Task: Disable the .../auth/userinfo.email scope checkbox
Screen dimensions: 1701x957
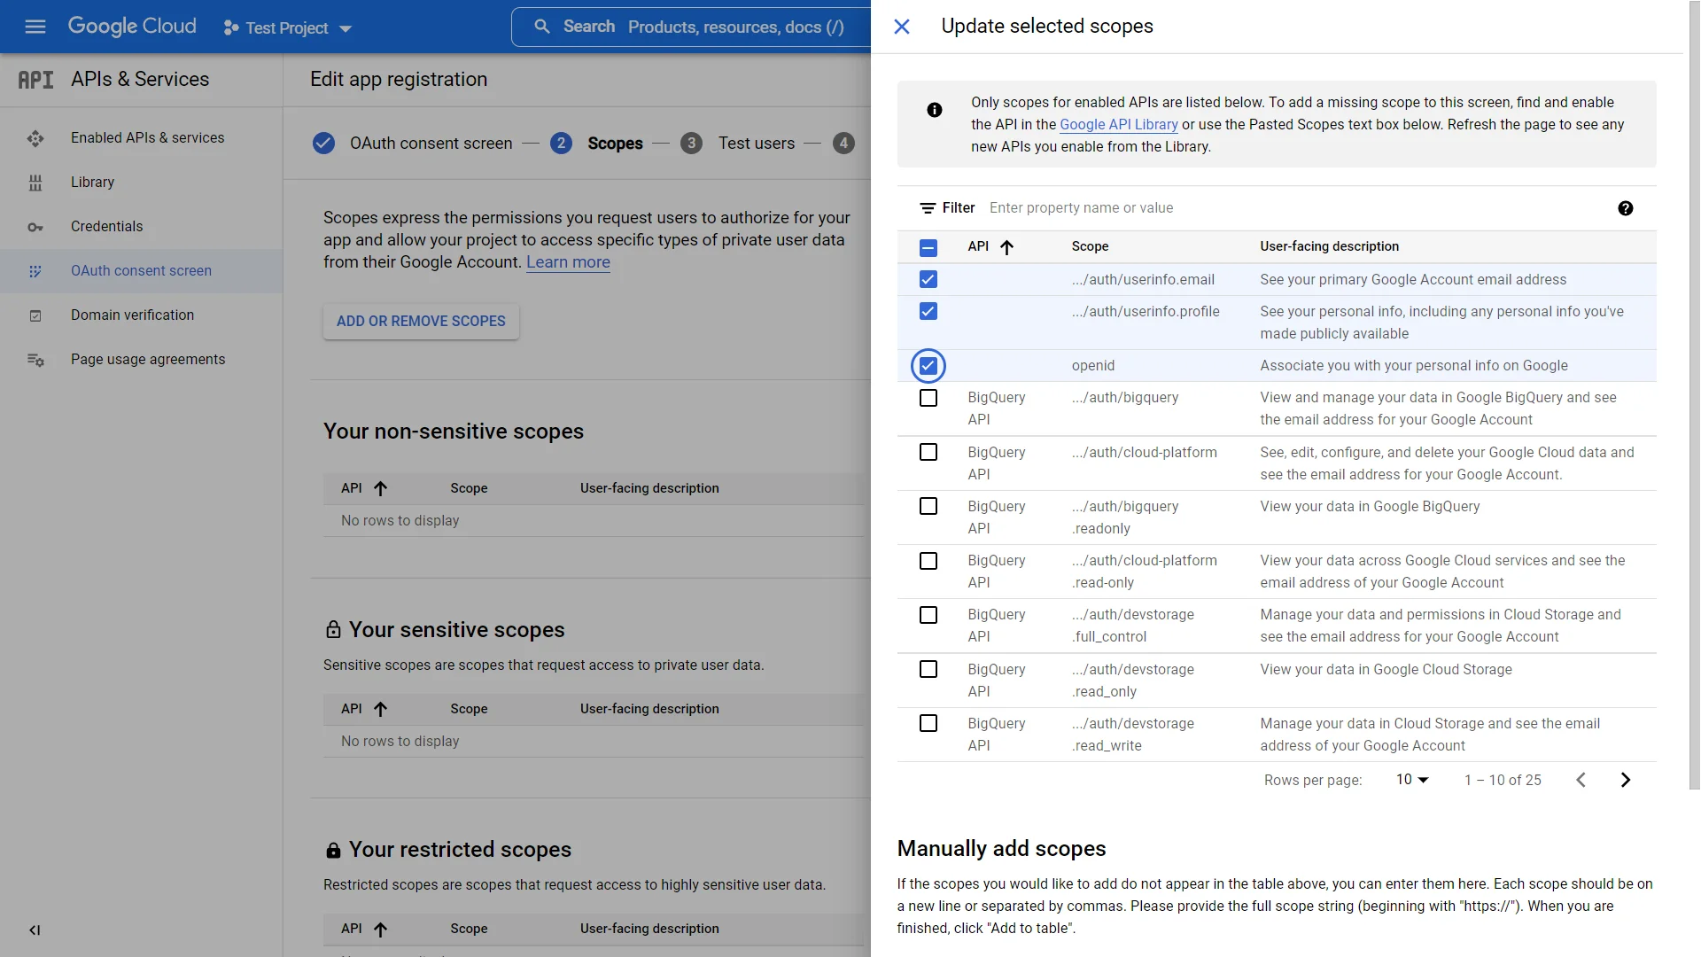Action: pos(928,279)
